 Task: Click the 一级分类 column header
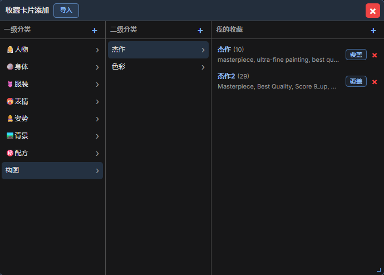(x=17, y=30)
